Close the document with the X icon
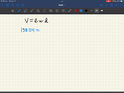The image size is (124, 93). click(x=117, y=5)
